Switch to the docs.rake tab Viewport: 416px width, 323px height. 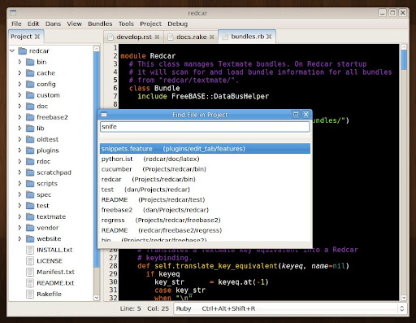191,37
